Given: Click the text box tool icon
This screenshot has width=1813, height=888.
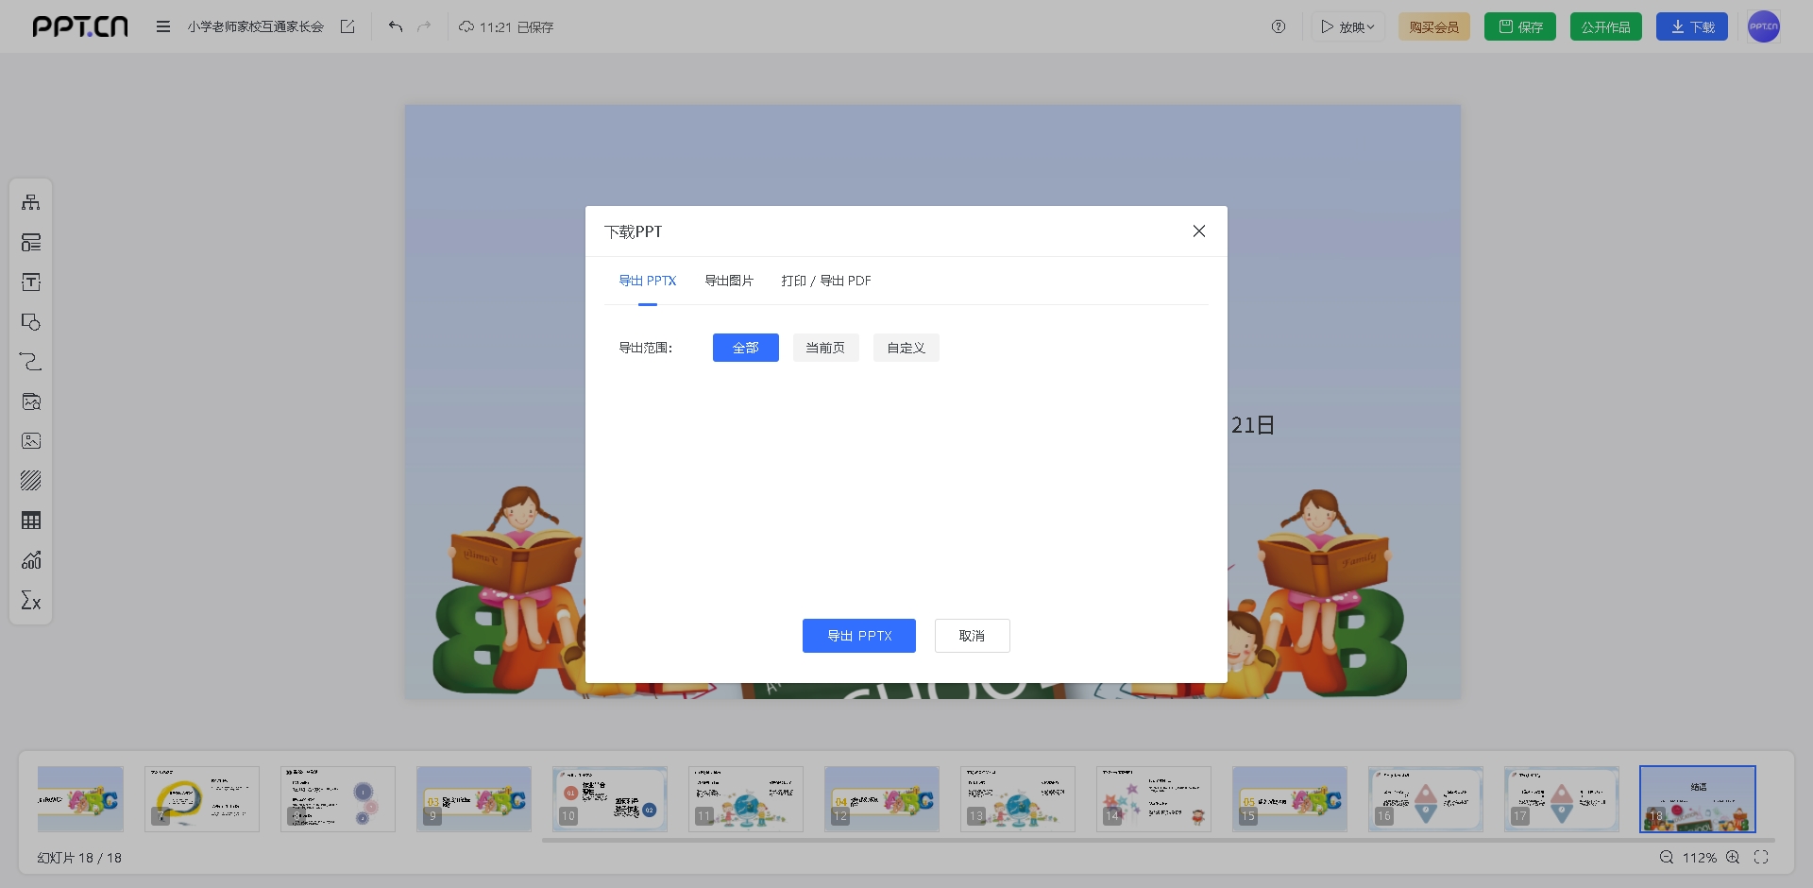Looking at the screenshot, I should click(31, 282).
